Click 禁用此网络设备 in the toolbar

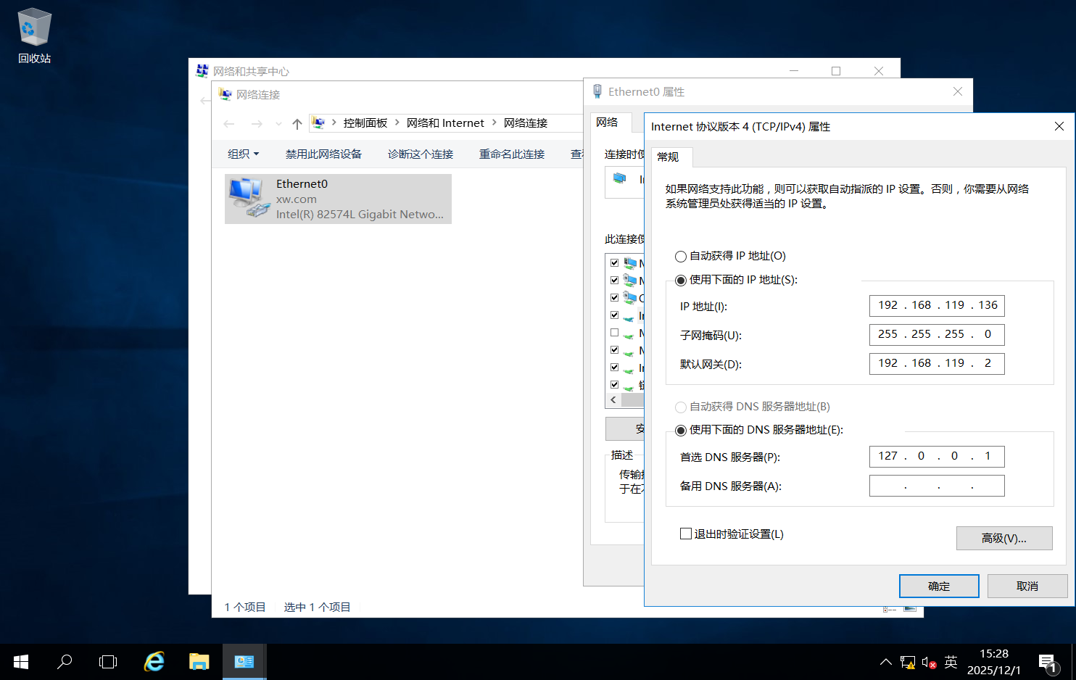[323, 153]
